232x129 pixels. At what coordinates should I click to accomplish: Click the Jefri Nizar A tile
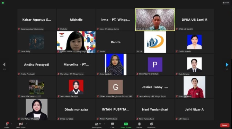pos(194,109)
